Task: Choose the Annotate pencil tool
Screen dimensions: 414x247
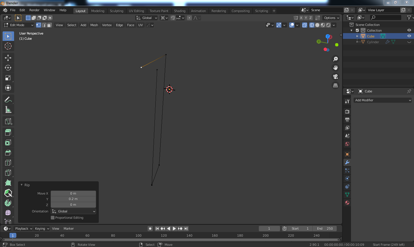Action: coord(8,100)
